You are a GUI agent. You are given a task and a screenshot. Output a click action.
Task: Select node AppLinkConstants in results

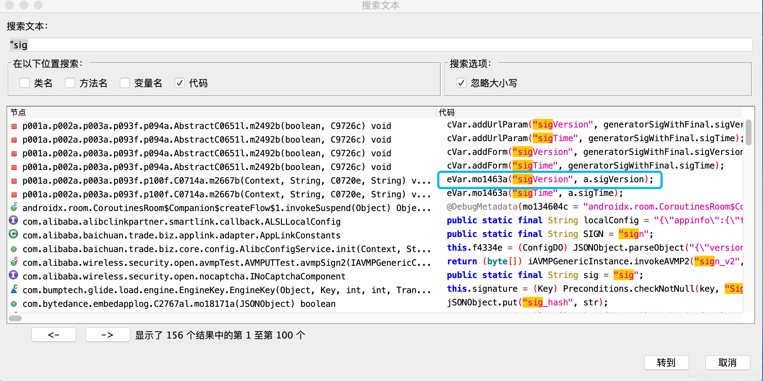click(182, 236)
